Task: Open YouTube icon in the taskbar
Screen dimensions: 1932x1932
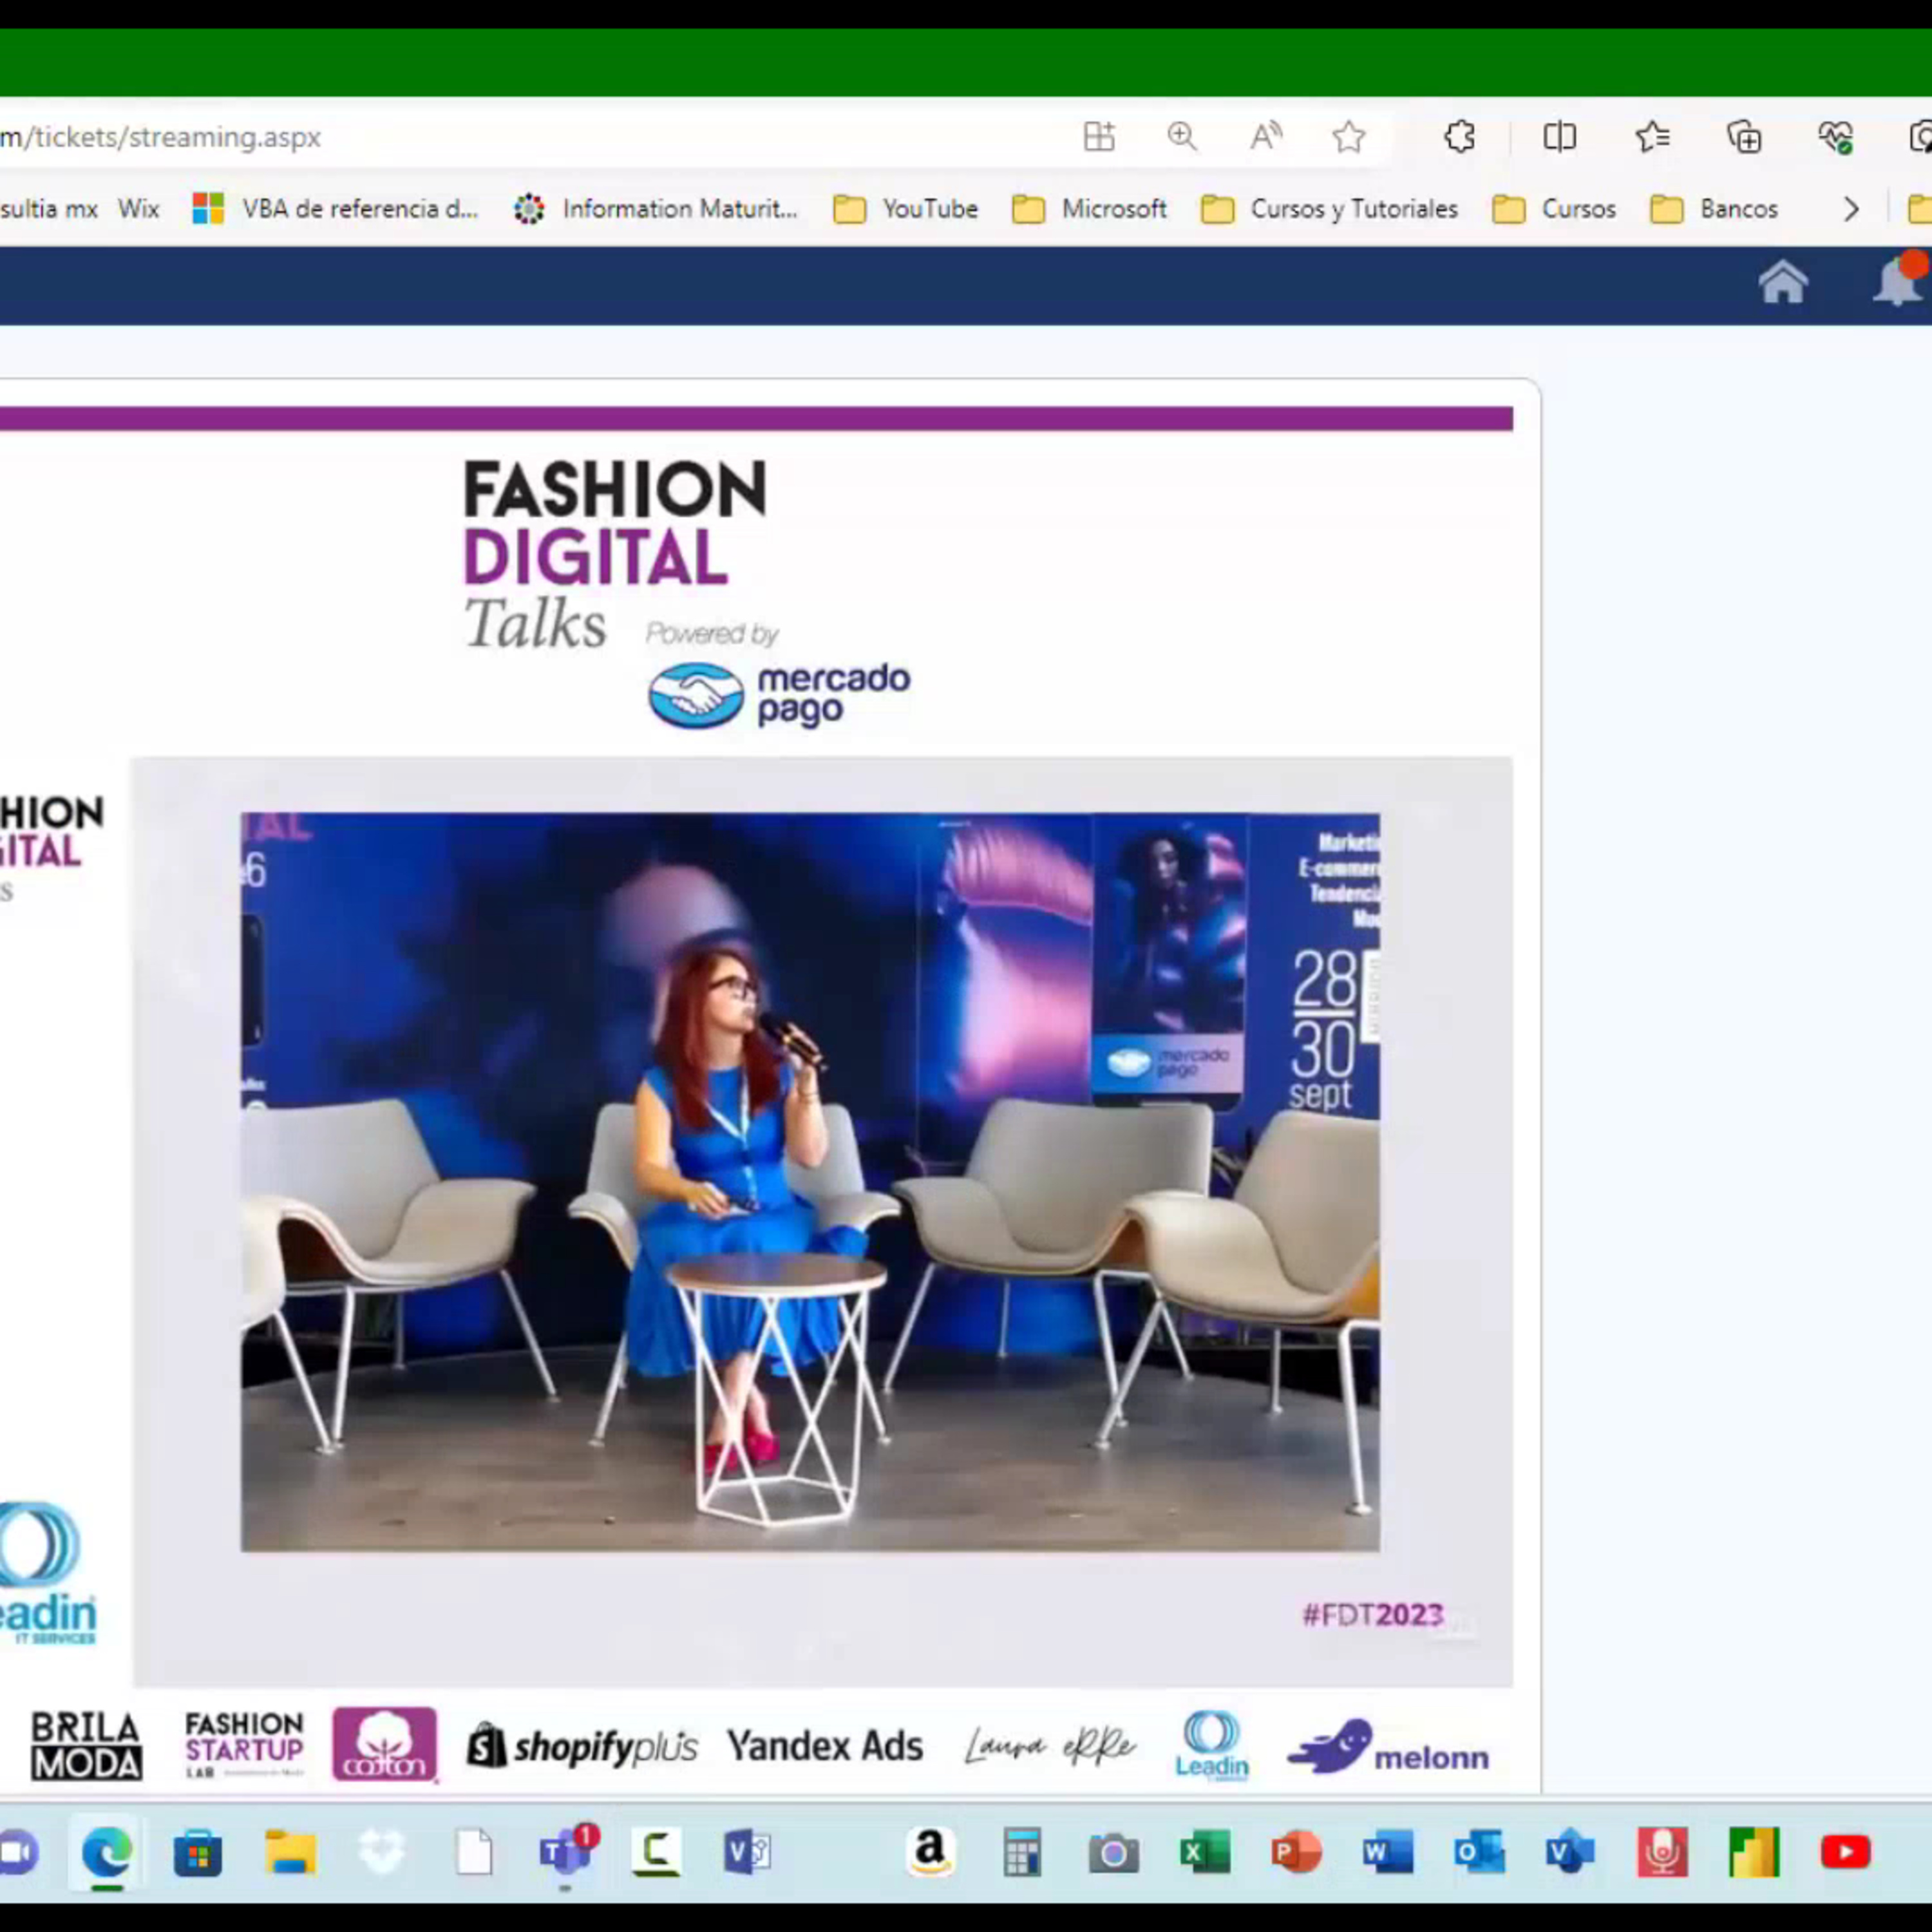Action: 1845,1853
